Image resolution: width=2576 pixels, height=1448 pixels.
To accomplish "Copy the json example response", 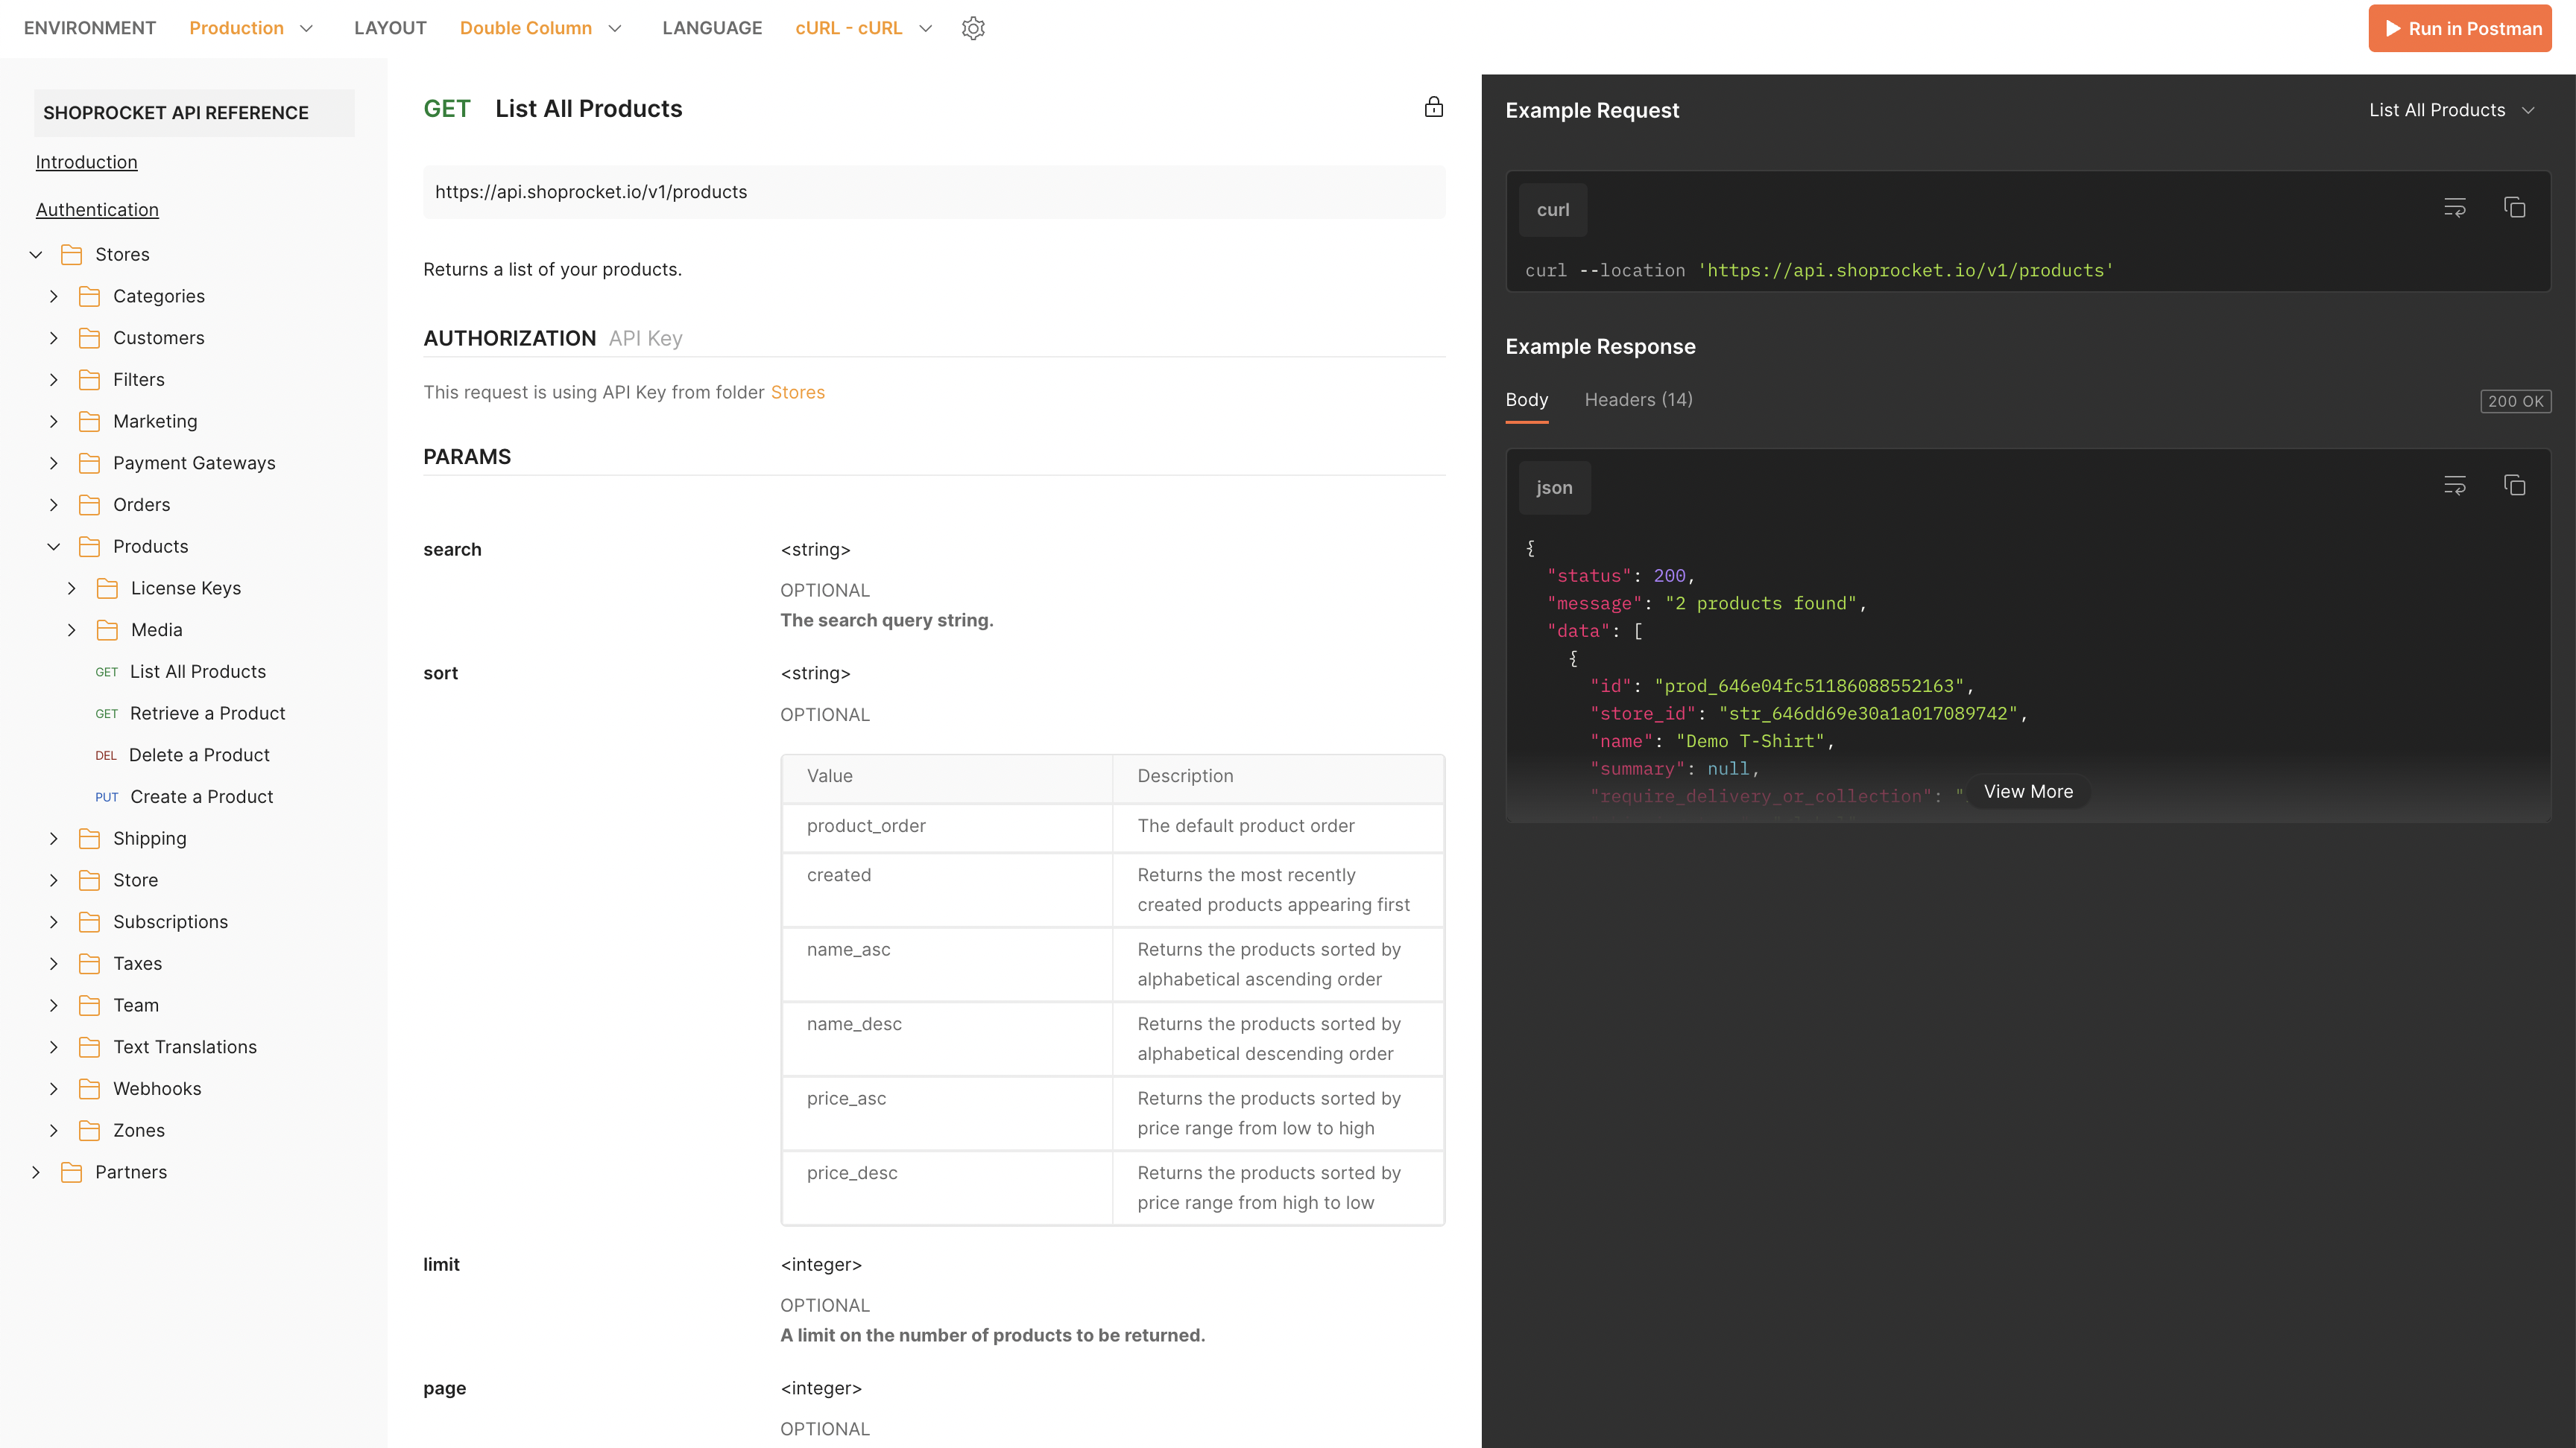I will (2514, 486).
